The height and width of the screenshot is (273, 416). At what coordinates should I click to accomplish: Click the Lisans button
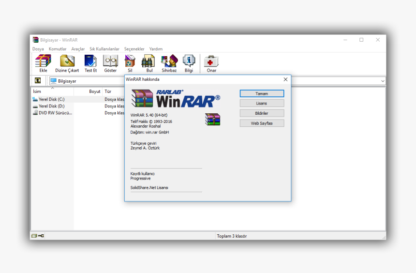click(x=262, y=103)
